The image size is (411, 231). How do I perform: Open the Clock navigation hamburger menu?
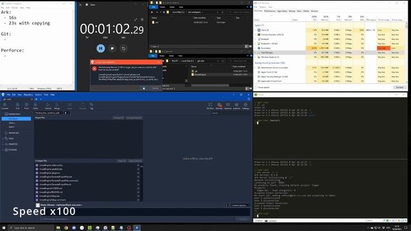point(80,4)
